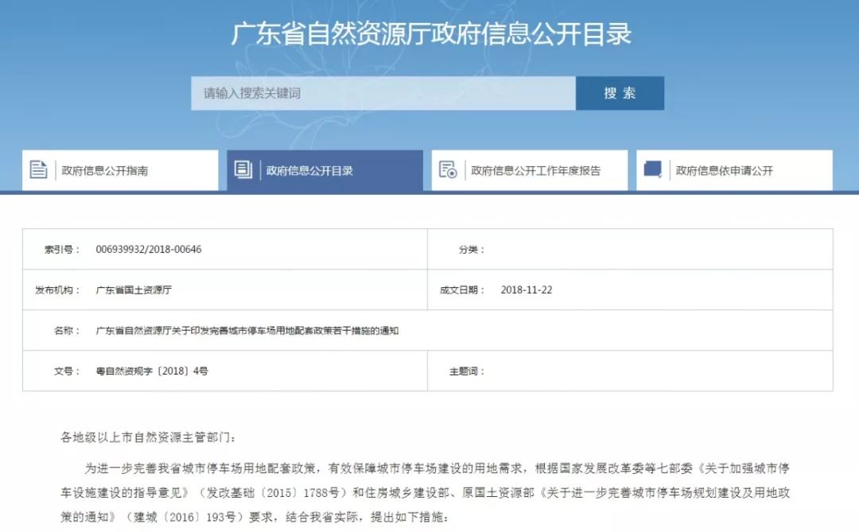This screenshot has height=532, width=859.
Task: Click the publisher value 广东省国土资源厅
Action: [134, 290]
